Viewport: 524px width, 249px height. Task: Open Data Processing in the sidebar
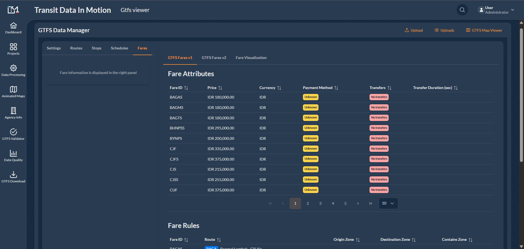coord(13,70)
